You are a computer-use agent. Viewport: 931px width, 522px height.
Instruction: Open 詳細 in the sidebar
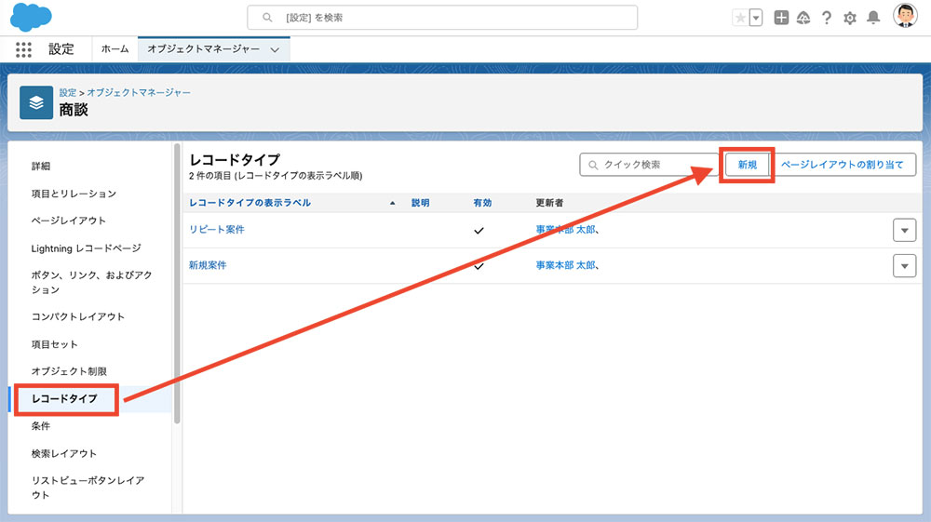(41, 166)
